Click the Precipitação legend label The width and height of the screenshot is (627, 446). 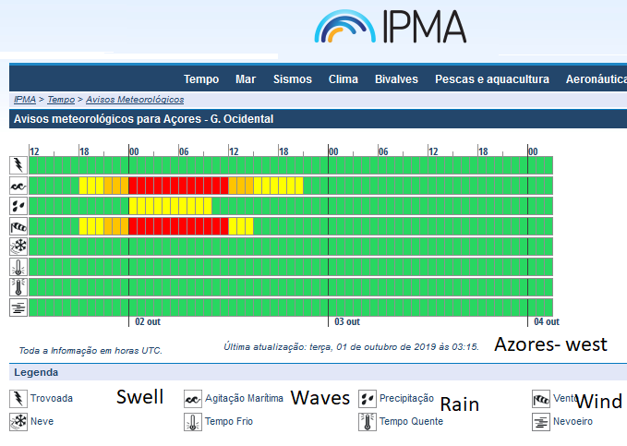coord(406,398)
